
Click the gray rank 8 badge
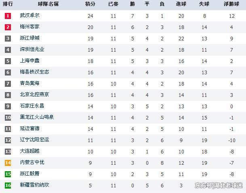8,94
